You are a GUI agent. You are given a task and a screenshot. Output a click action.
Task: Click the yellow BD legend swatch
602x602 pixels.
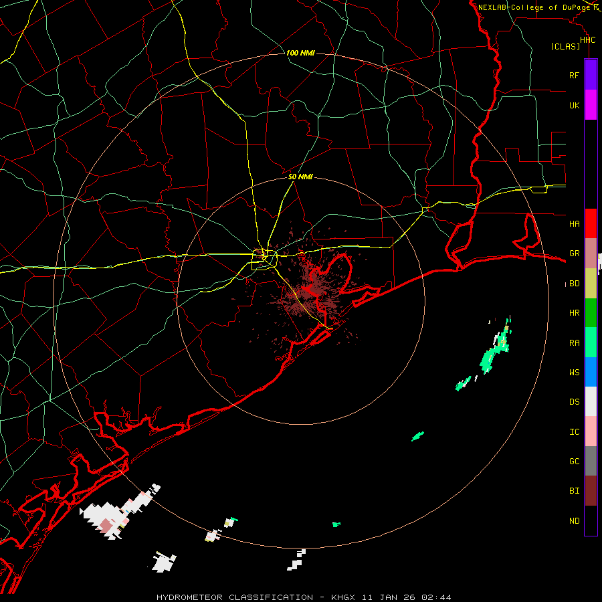pyautogui.click(x=591, y=283)
